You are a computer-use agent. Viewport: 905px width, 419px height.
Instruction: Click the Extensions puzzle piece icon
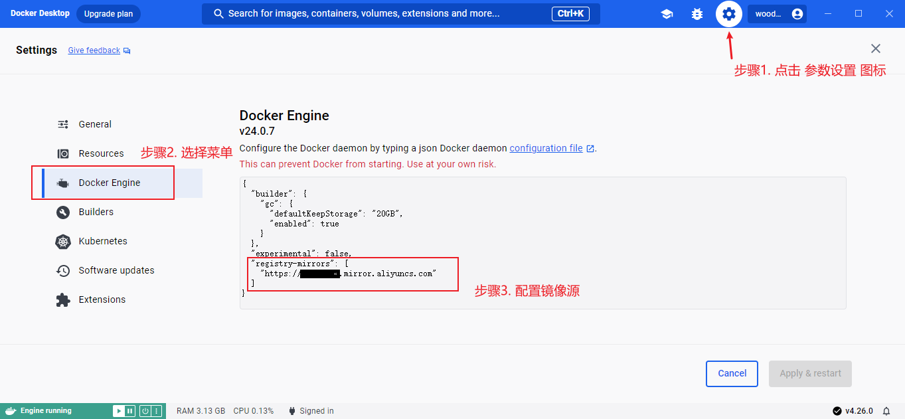pos(63,300)
